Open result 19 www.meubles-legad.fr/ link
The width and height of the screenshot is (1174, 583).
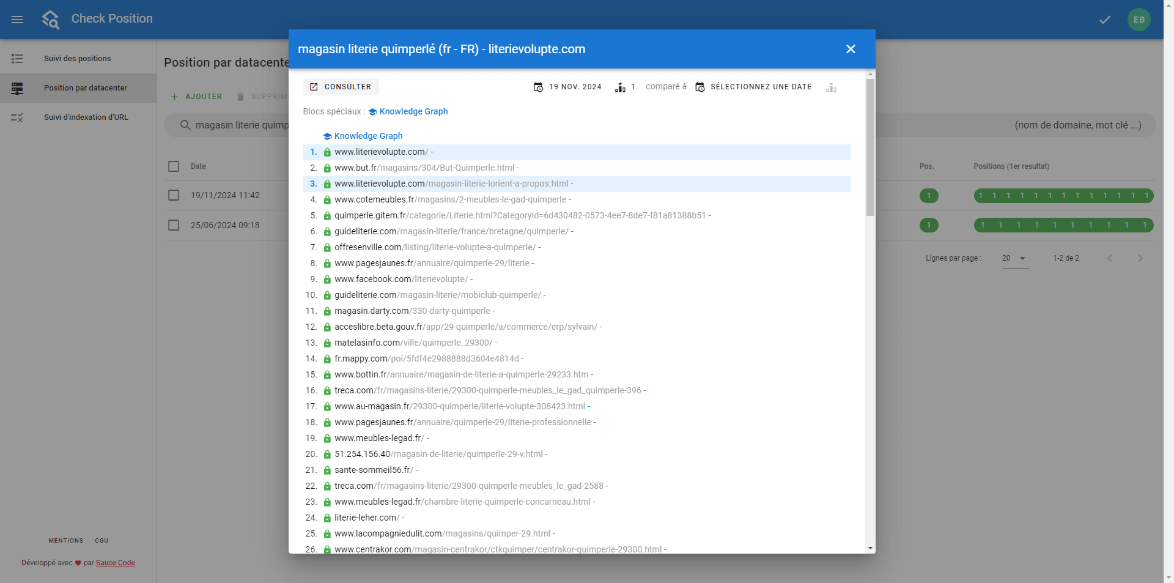point(379,438)
